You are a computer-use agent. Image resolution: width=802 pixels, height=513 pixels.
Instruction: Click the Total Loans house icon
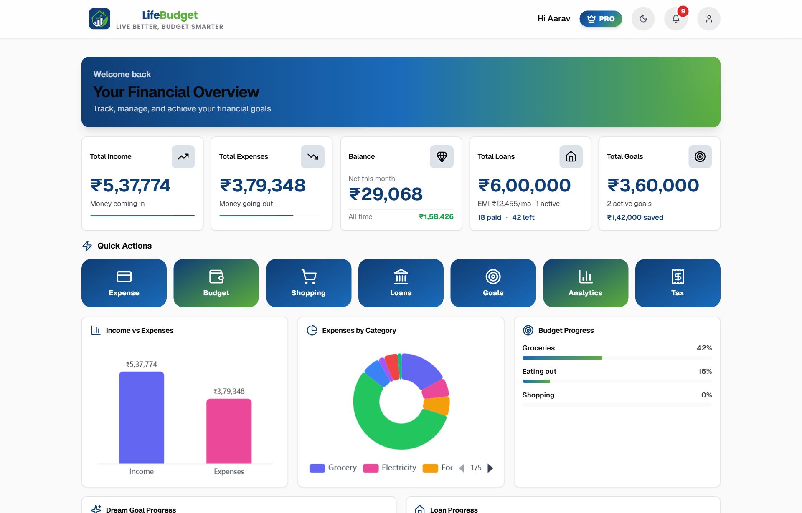(x=571, y=157)
